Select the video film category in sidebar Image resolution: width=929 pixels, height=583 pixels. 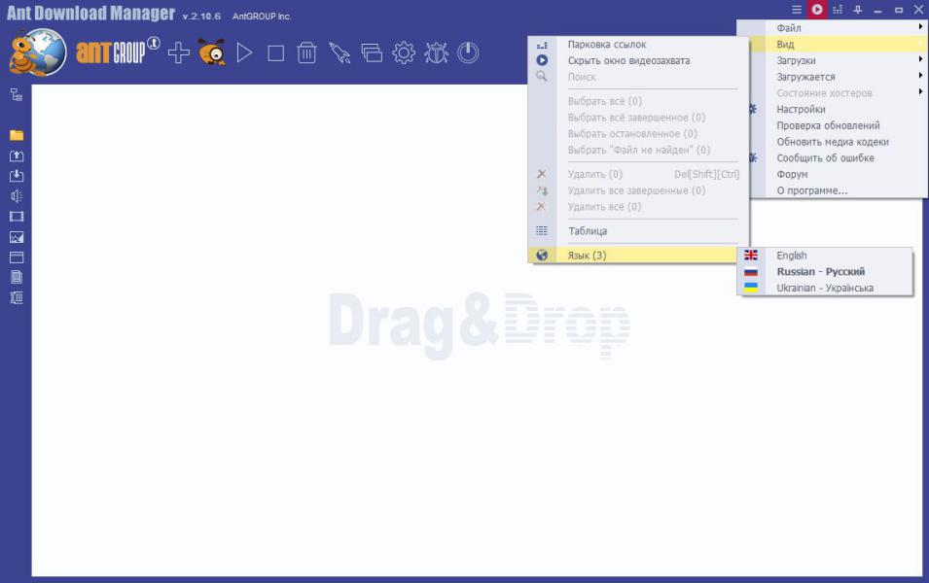[x=17, y=217]
